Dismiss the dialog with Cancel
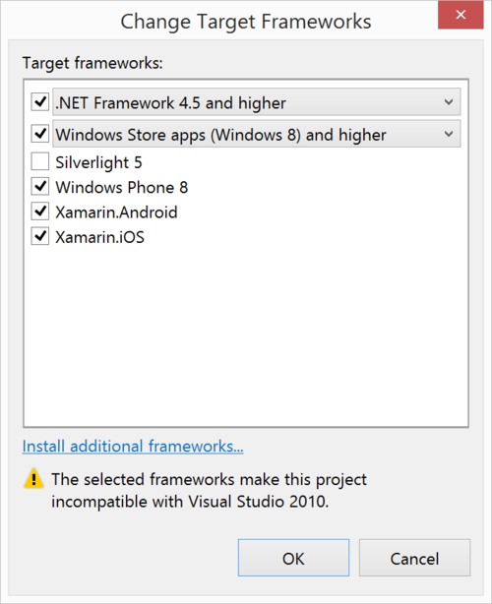 click(x=414, y=558)
